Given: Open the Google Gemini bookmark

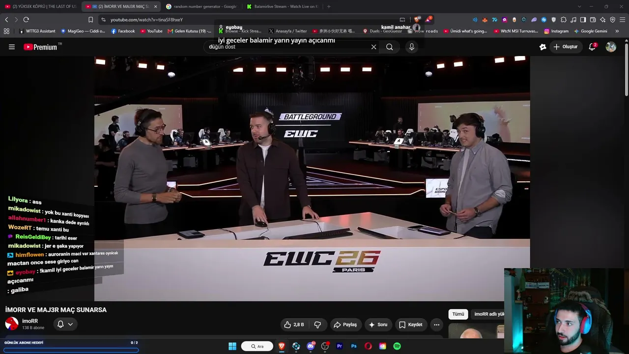Looking at the screenshot, I should click(591, 31).
